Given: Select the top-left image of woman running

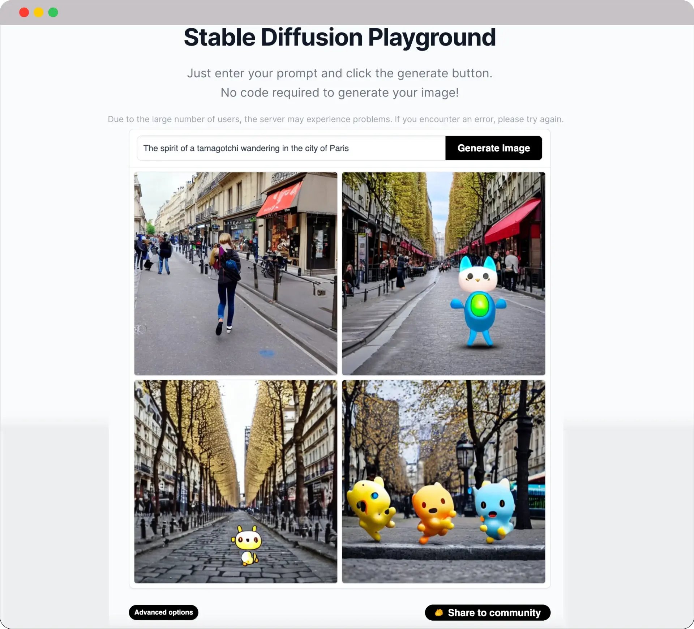Looking at the screenshot, I should click(236, 274).
